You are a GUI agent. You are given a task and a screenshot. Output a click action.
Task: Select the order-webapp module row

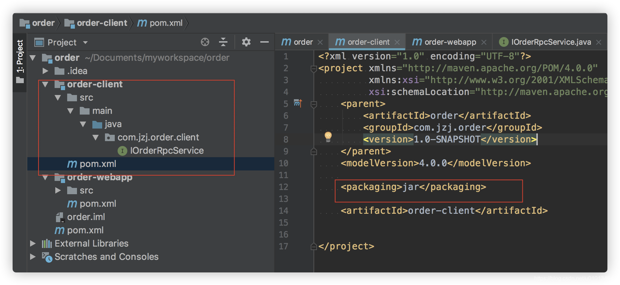coord(151,177)
